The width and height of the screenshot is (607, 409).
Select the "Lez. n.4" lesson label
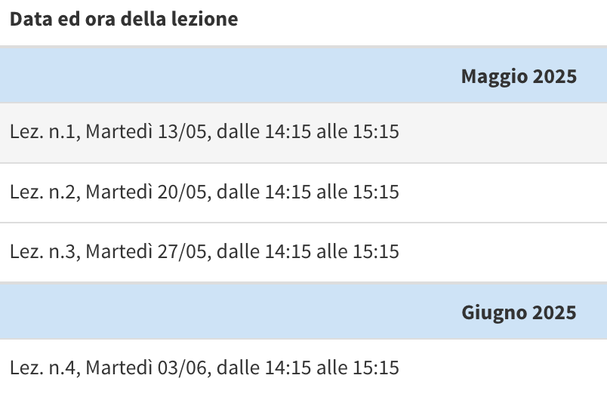click(x=44, y=368)
